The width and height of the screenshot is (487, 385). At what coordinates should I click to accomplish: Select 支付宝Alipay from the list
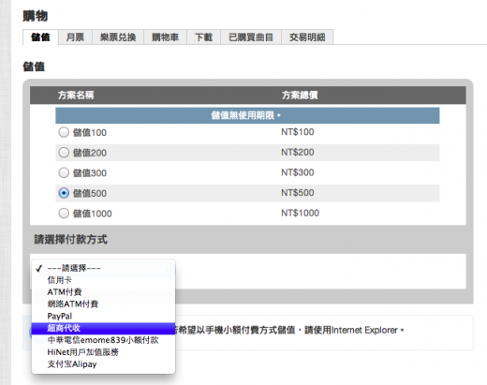point(103,364)
